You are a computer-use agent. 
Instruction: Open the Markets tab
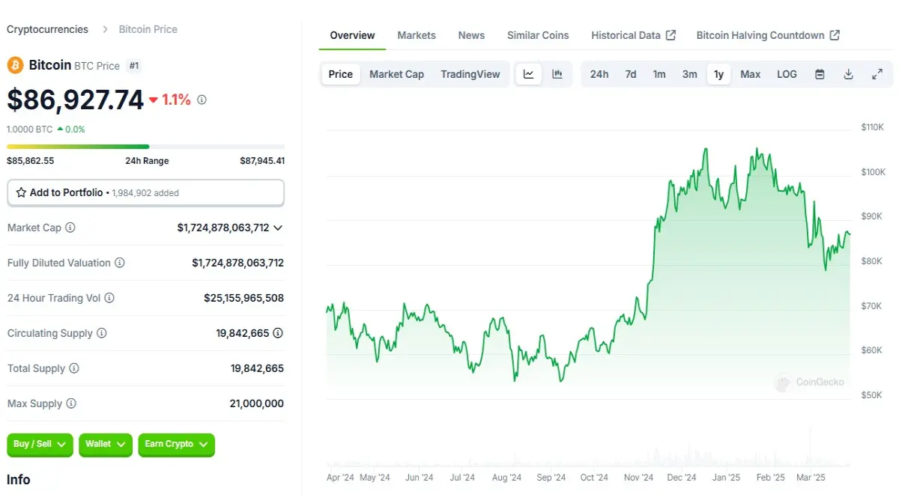point(417,35)
